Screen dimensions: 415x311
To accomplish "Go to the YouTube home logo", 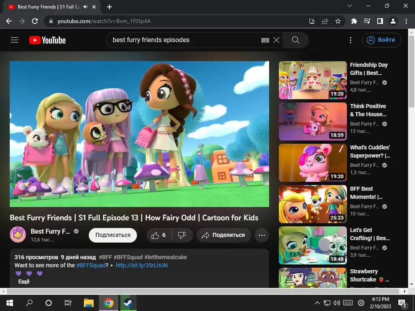I will point(47,40).
